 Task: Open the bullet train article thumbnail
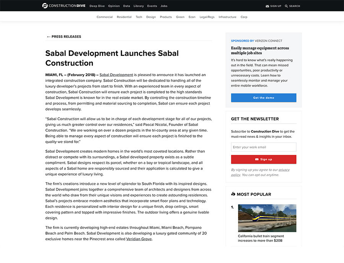[x=267, y=218]
